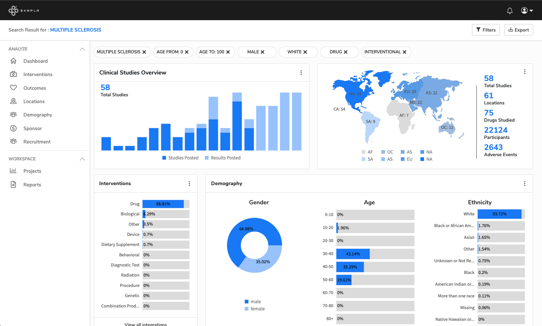Image resolution: width=542 pixels, height=326 pixels.
Task: Open the Dashboard sidebar icon
Action: [x=13, y=61]
